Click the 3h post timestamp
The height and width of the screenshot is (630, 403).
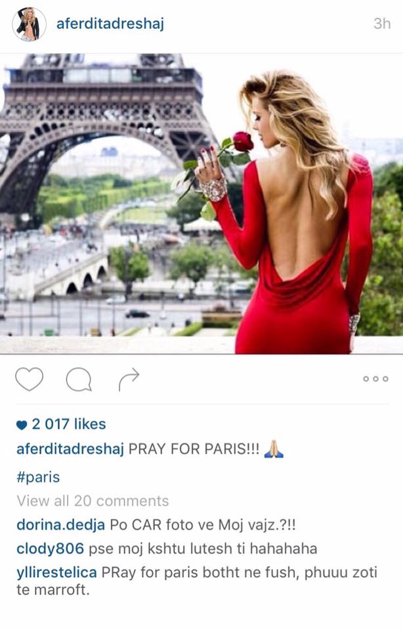point(382,23)
